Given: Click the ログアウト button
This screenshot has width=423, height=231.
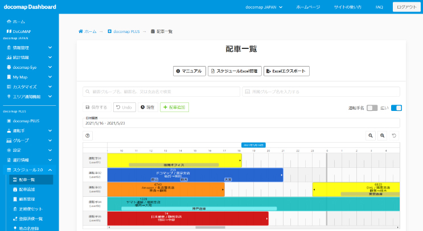Looking at the screenshot, I should point(405,7).
